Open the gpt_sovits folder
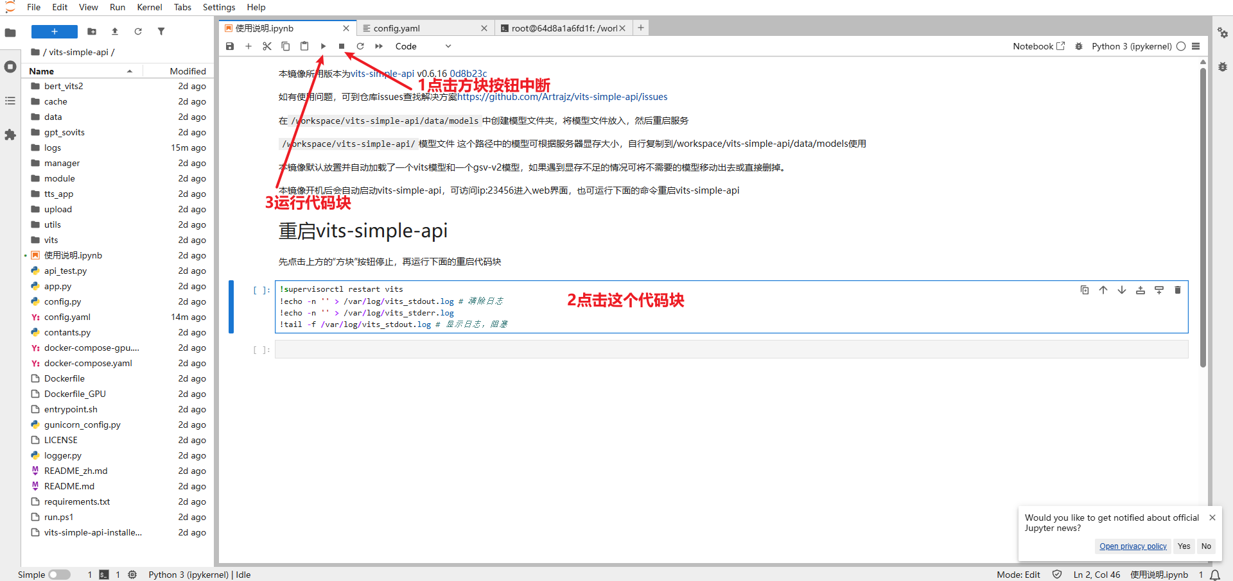1233x581 pixels. [118, 132]
